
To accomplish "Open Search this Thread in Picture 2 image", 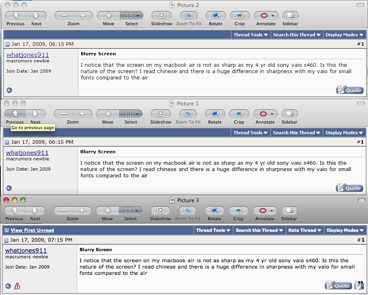I will coord(297,35).
